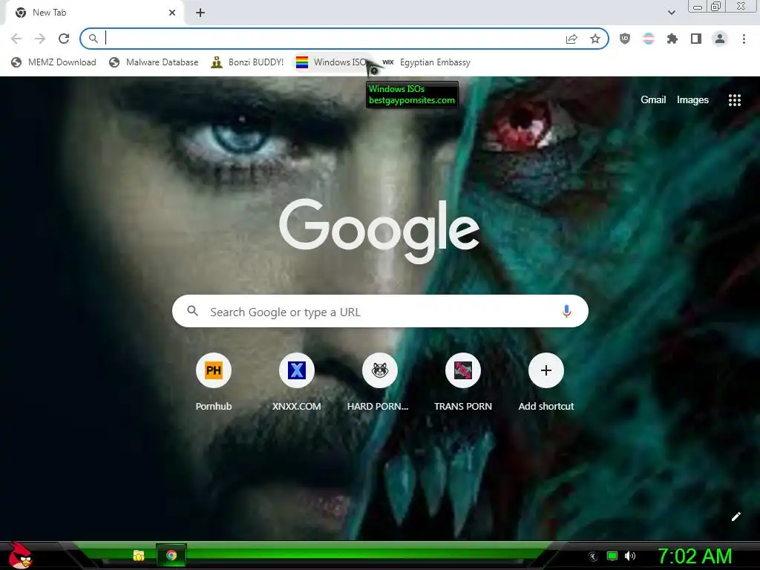Open the panda-icon shortcut tile

pos(379,382)
